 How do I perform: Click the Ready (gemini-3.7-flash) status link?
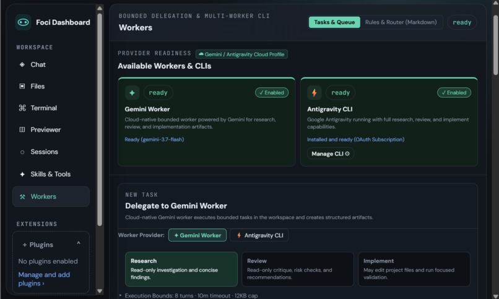point(154,139)
